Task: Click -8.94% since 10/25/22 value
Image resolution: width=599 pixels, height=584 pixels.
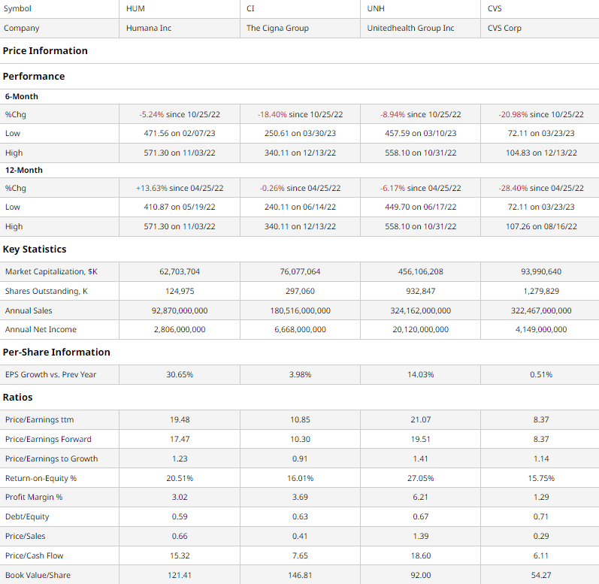Action: click(x=420, y=114)
